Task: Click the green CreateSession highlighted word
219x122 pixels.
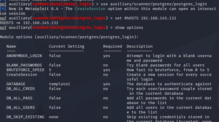Action: [90, 9]
